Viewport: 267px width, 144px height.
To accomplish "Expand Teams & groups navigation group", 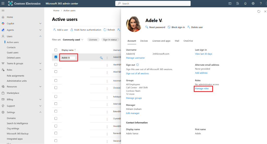I will click(x=40, y=64).
